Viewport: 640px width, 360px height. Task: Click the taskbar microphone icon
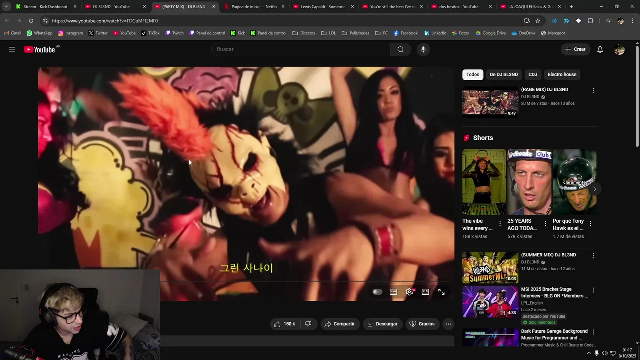[596, 353]
